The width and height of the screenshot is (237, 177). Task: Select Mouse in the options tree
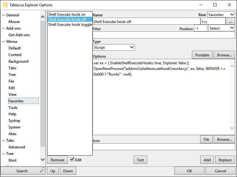(x=14, y=22)
